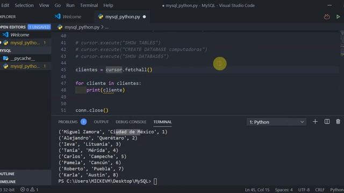
Task: Click print(cliente) on line 48
Action: point(105,90)
